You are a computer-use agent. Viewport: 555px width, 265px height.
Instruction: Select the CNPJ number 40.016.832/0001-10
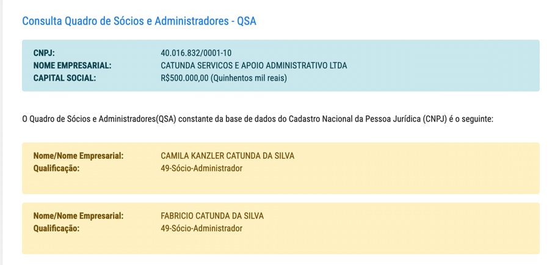(x=196, y=53)
